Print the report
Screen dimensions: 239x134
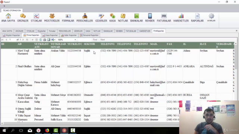(x=45, y=40)
